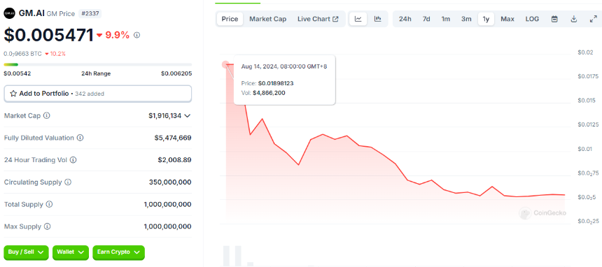Click the $0.00542 range low value
Image resolution: width=602 pixels, height=267 pixels.
(17, 73)
